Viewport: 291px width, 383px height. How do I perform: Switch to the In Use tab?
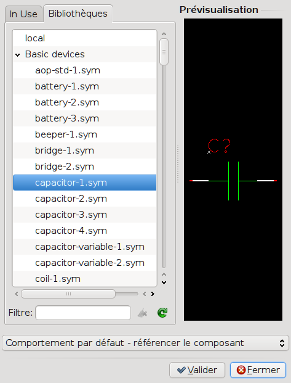click(x=23, y=14)
